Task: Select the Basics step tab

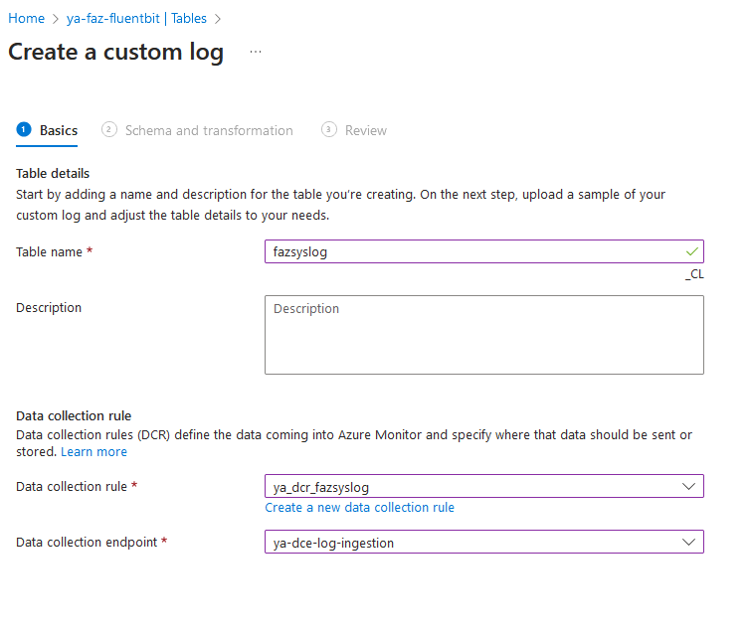Action: point(58,130)
